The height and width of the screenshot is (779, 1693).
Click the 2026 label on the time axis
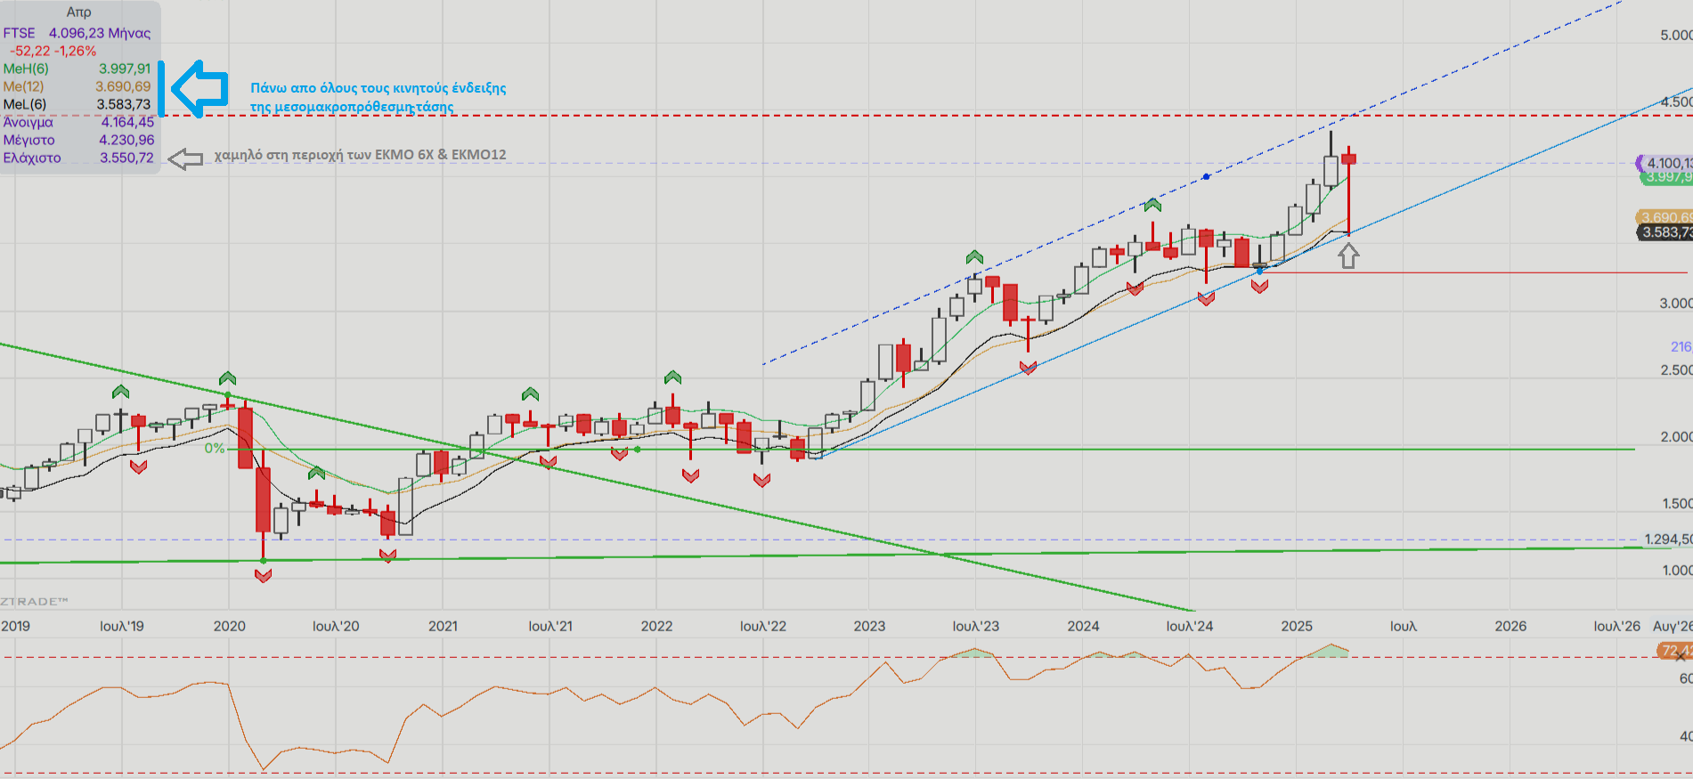(x=1510, y=626)
